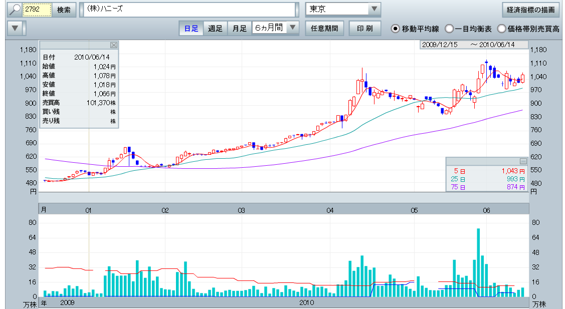Open the 東京 exchange dropdown
565x309 pixels.
click(374, 10)
